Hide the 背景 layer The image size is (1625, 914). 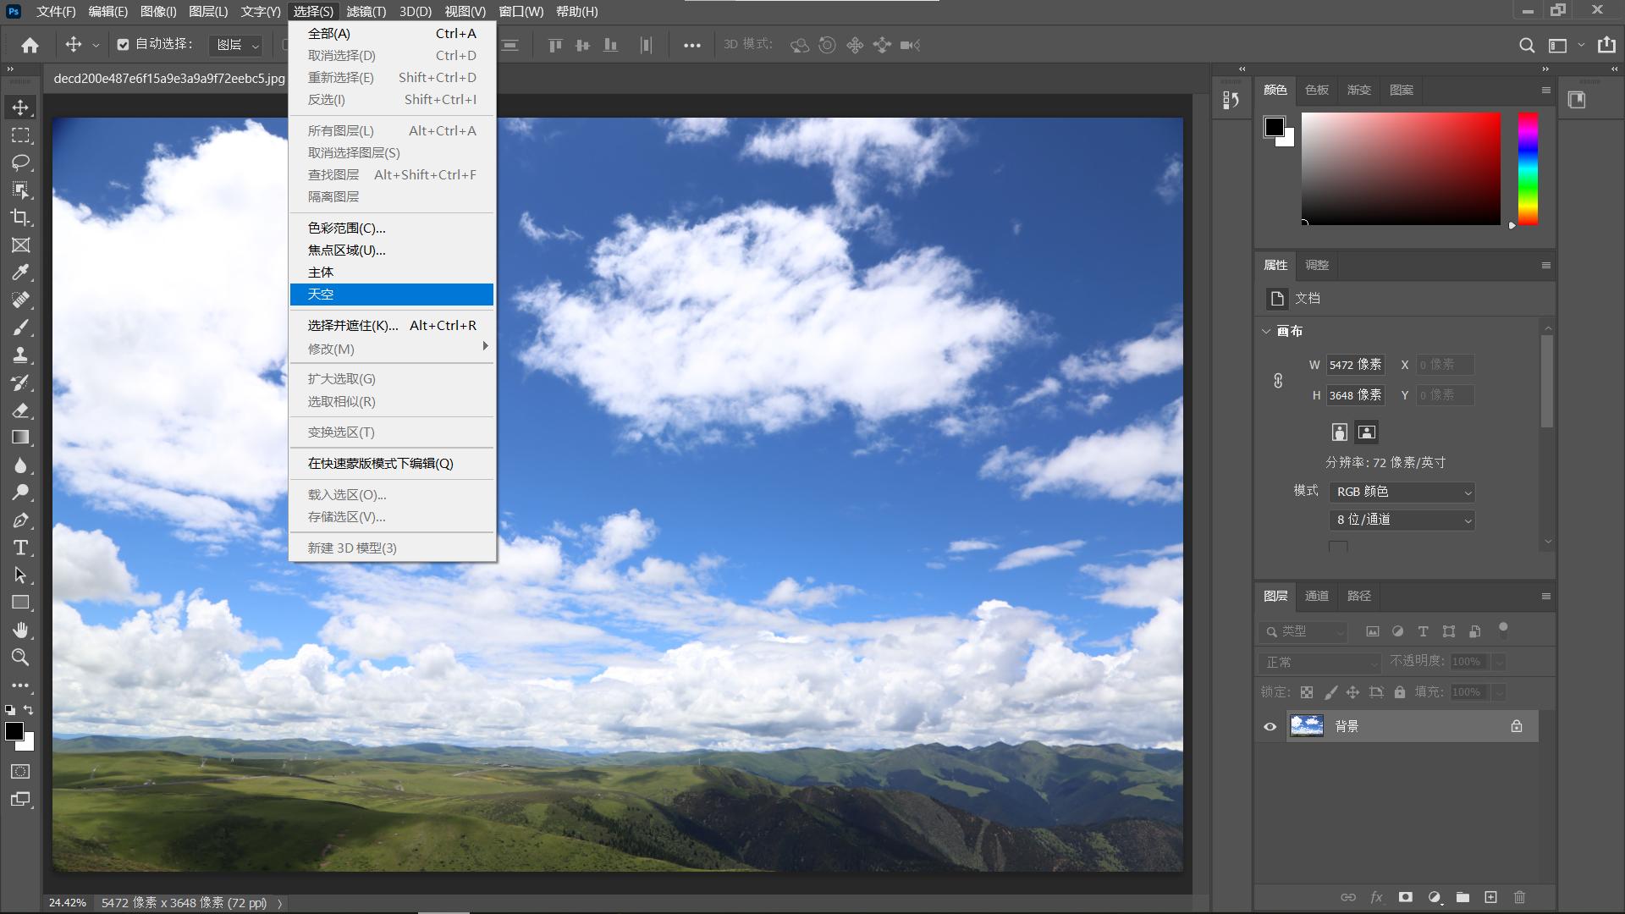coord(1270,726)
